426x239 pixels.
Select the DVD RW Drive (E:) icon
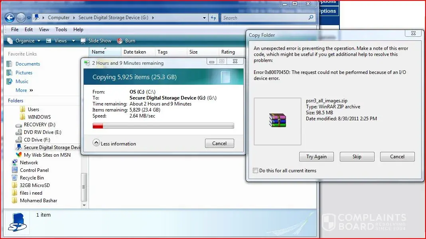click(x=19, y=132)
